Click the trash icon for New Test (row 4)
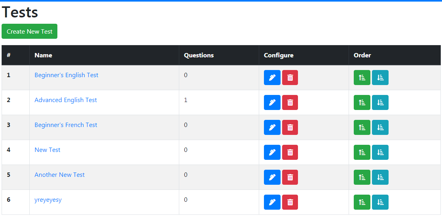Image resolution: width=442 pixels, height=216 pixels. (290, 152)
